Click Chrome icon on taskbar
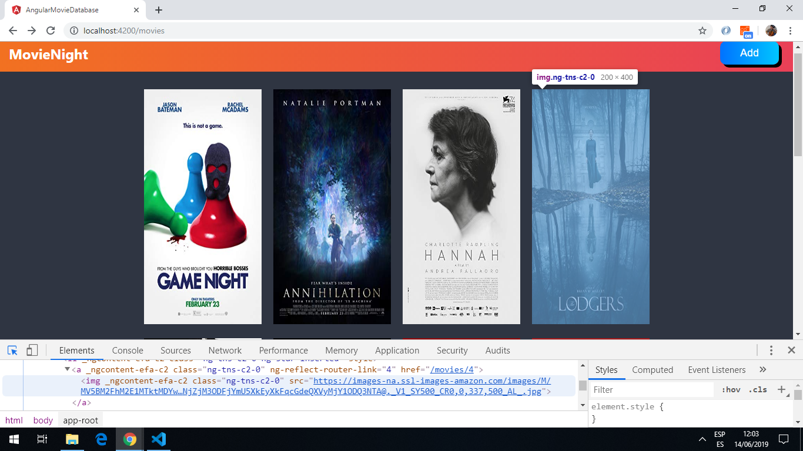This screenshot has height=451, width=803. click(x=130, y=439)
